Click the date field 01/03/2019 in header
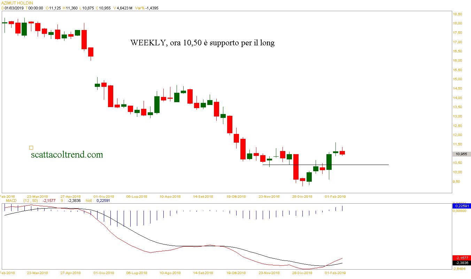The width and height of the screenshot is (471, 279). click(x=14, y=8)
